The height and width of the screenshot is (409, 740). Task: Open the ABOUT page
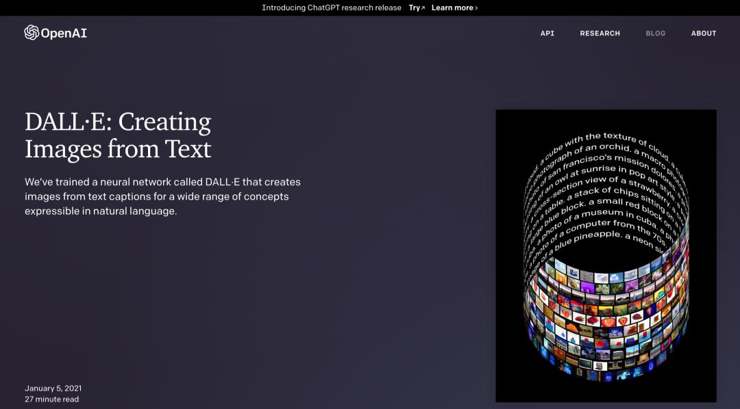pyautogui.click(x=704, y=34)
